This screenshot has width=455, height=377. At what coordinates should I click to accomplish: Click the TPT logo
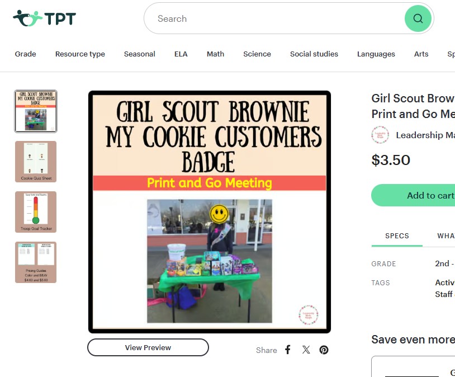tap(44, 18)
